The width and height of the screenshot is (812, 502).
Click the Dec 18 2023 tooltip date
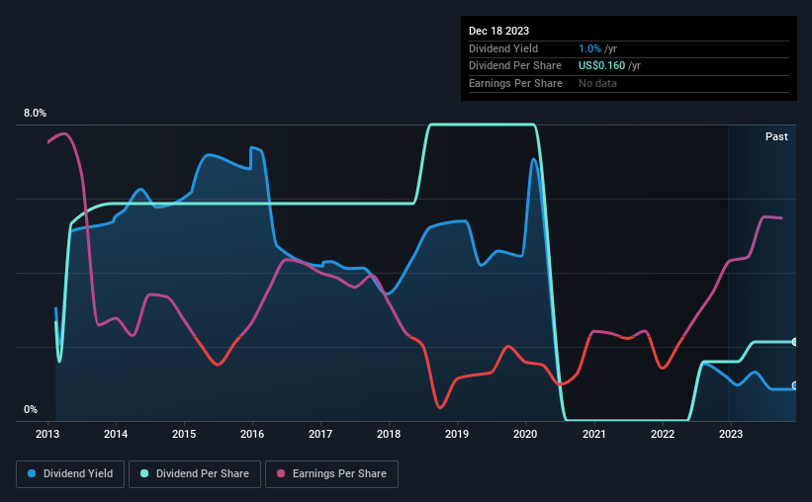click(x=498, y=31)
